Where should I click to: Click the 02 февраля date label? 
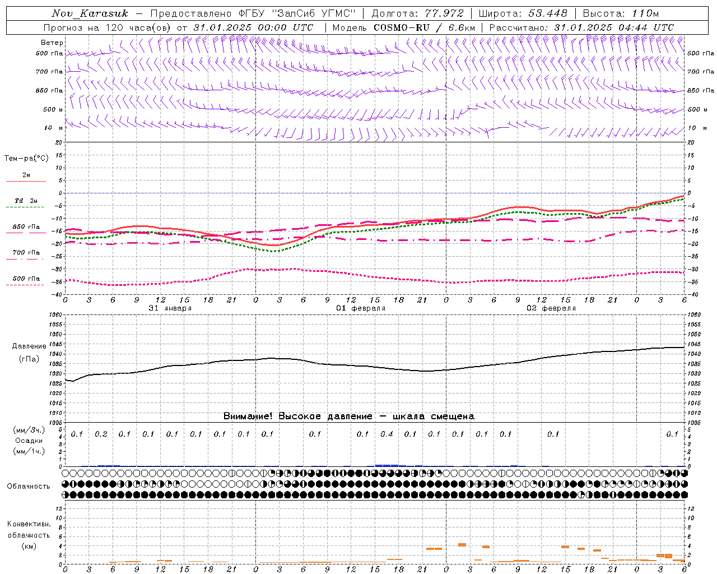coord(551,308)
